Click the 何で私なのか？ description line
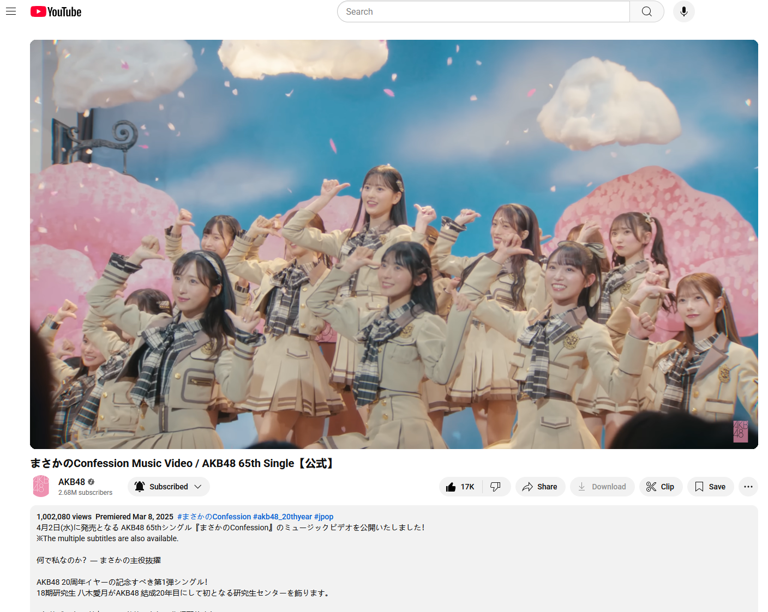This screenshot has height=612, width=768. coord(99,560)
